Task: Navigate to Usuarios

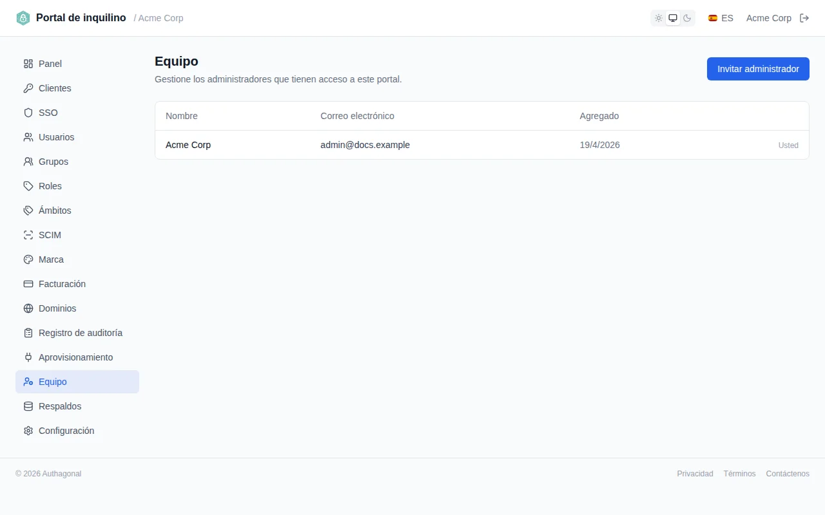Action: point(77,137)
